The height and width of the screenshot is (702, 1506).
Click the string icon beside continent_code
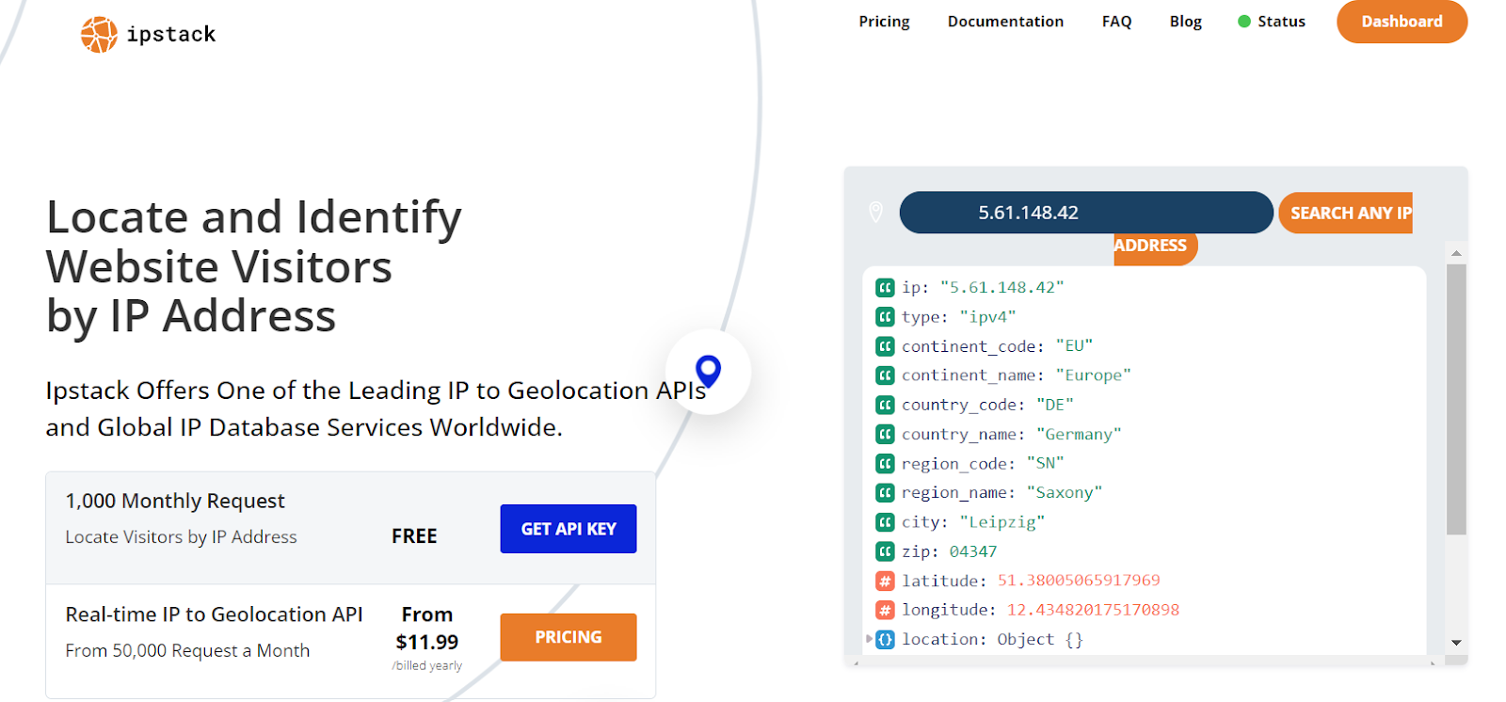(885, 346)
